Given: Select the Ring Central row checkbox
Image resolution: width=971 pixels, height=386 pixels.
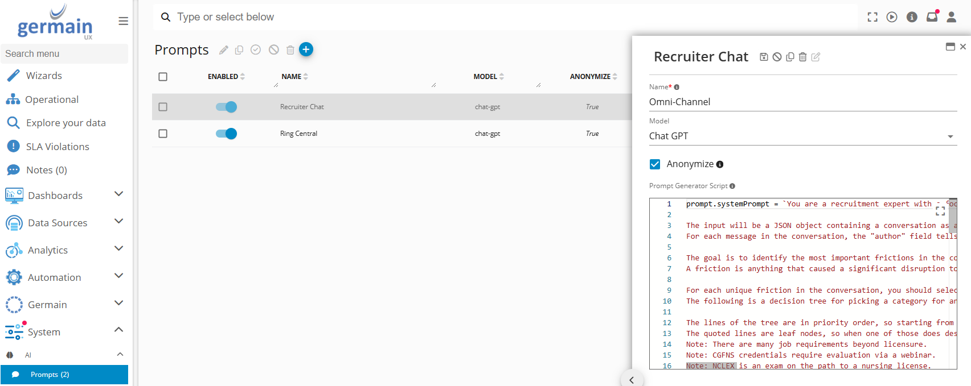Looking at the screenshot, I should point(163,134).
